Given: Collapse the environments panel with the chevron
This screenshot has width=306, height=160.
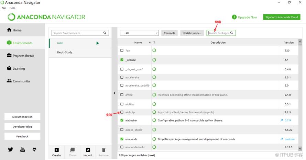Looking at the screenshot, I should tap(114, 93).
